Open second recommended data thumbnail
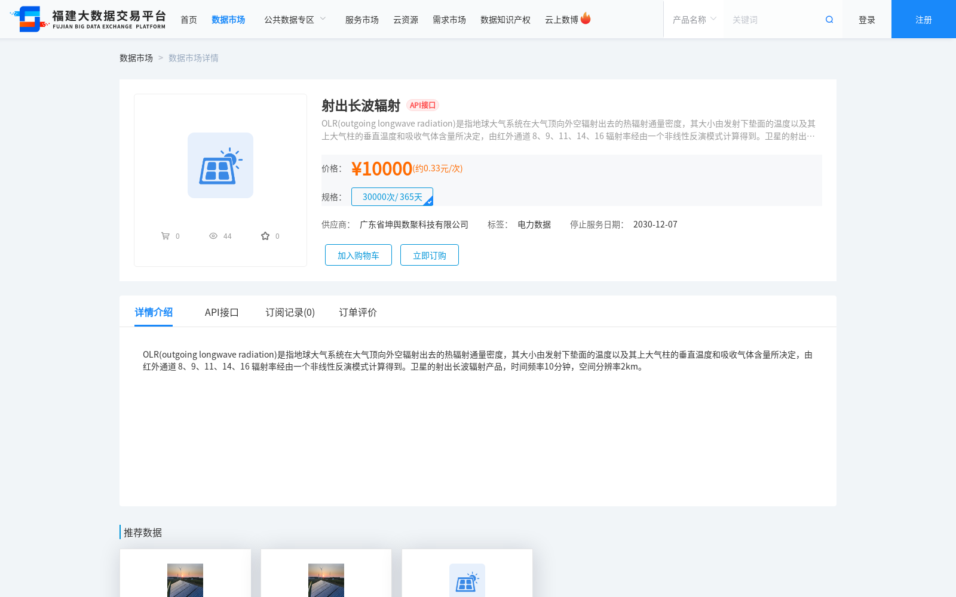This screenshot has height=597, width=956. point(326,580)
